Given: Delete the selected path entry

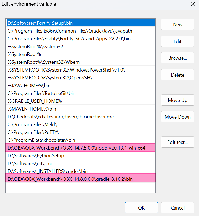Looking at the screenshot, I should click(178, 75).
